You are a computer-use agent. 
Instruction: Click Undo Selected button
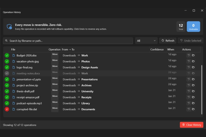(190, 40)
